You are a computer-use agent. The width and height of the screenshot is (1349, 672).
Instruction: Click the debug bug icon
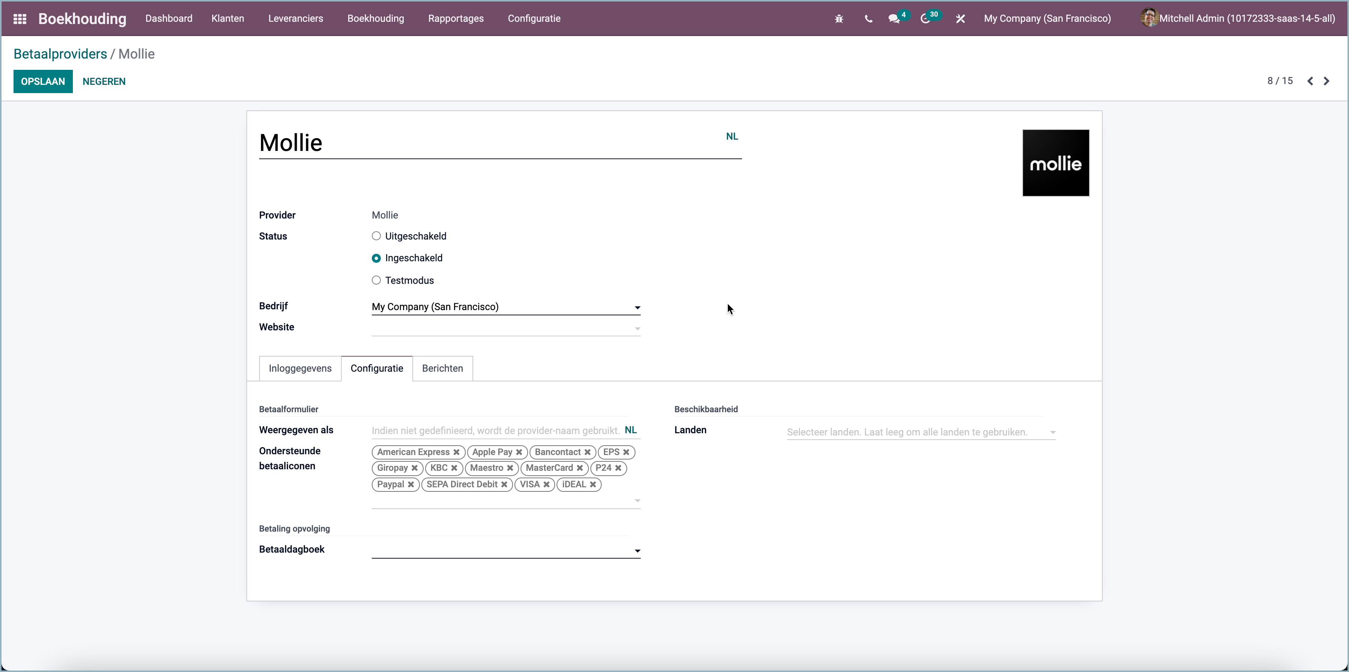point(839,19)
